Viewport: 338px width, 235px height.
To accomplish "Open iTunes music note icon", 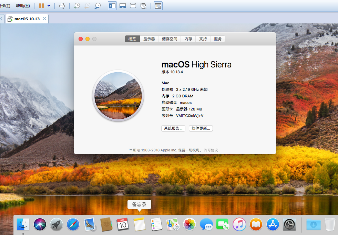I will point(239,224).
